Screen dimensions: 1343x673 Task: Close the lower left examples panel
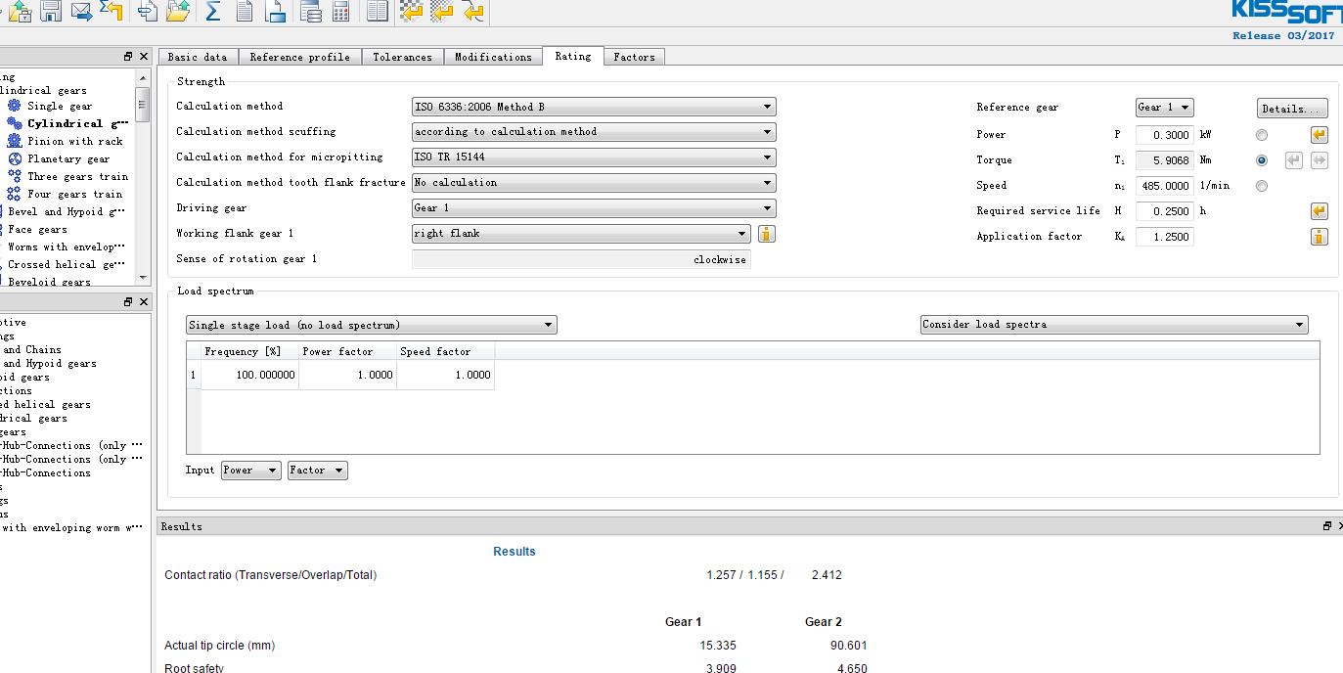[x=144, y=302]
